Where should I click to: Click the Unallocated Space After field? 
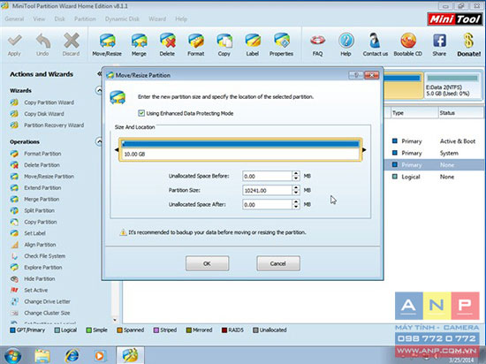coord(267,204)
